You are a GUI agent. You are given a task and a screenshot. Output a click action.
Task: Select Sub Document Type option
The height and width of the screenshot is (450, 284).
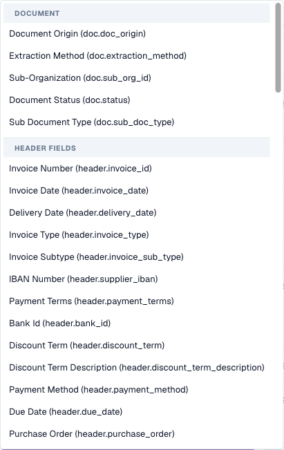tap(137, 122)
